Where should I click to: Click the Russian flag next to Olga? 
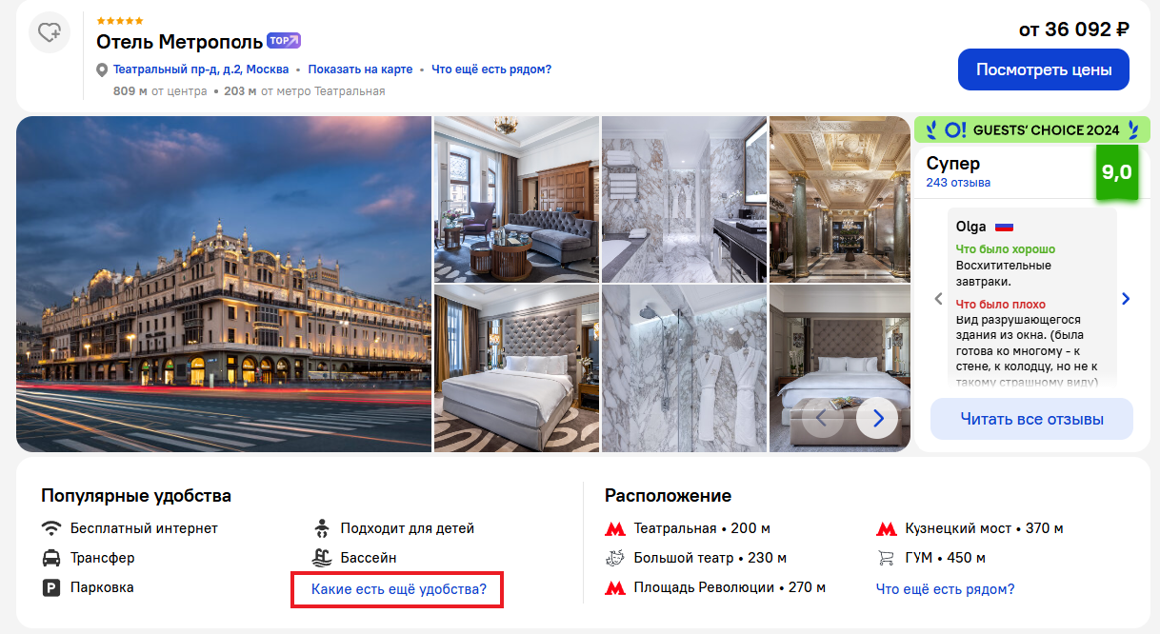point(1004,228)
